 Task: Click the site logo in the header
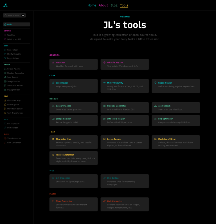click(5, 5)
